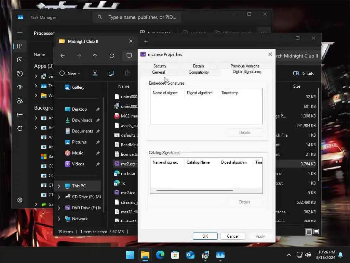Switch to Compatibility tab
The height and width of the screenshot is (263, 350).
(x=199, y=72)
